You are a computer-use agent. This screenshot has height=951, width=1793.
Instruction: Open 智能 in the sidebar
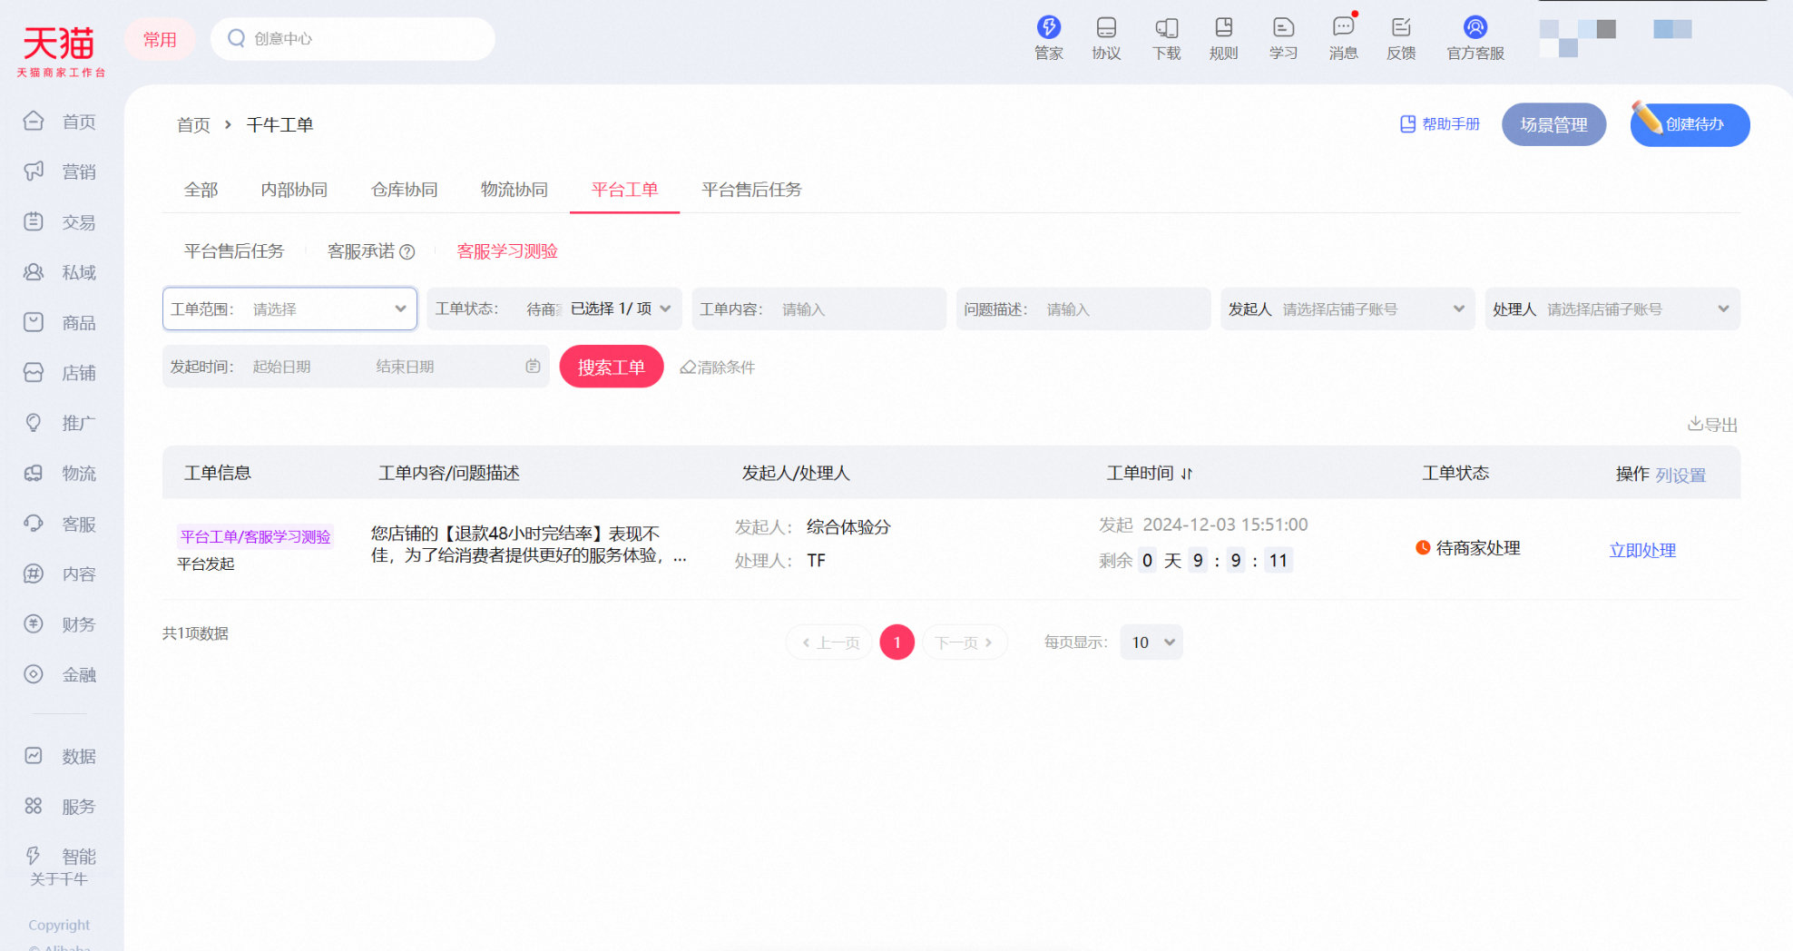[x=61, y=857]
